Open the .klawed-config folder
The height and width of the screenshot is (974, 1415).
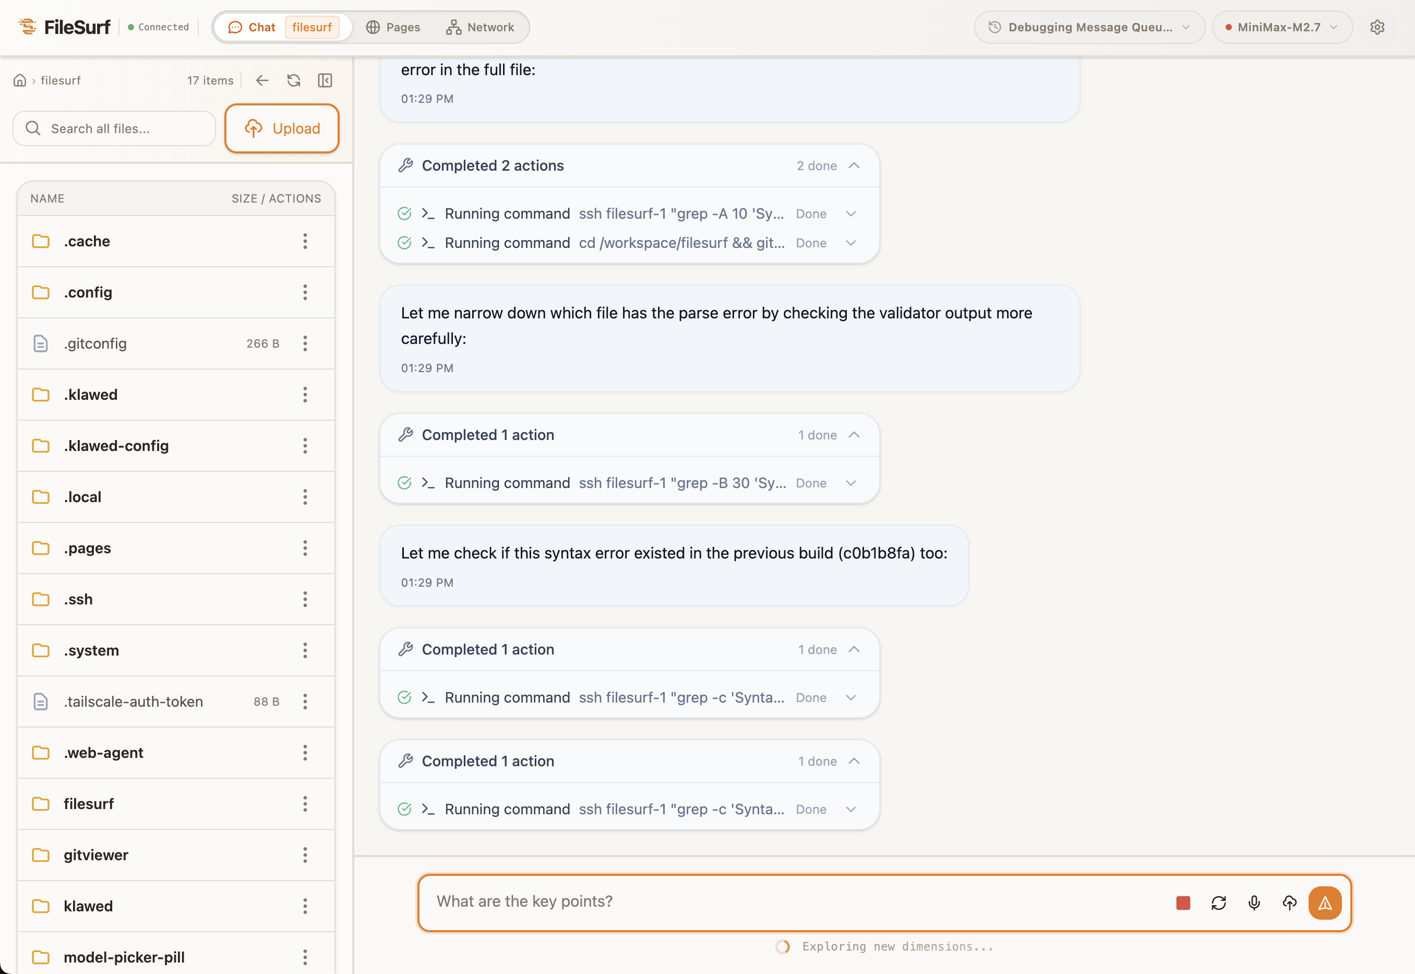tap(116, 445)
